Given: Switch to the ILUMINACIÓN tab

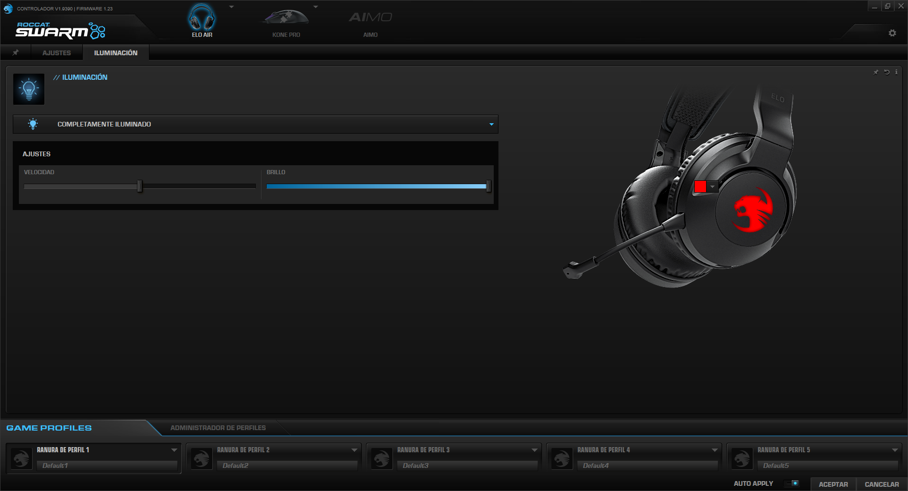Looking at the screenshot, I should (116, 53).
